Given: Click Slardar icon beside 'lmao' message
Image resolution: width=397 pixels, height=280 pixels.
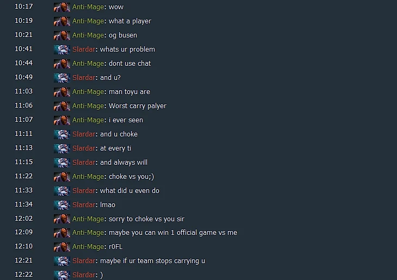Looking at the screenshot, I should coord(62,205).
